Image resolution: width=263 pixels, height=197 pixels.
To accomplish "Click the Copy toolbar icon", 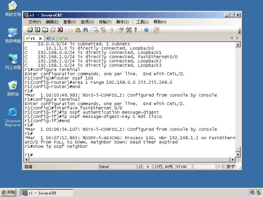I will 70,30.
